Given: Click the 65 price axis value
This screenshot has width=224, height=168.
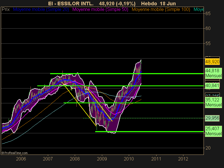Looking at the screenshot, I should (208, 13).
